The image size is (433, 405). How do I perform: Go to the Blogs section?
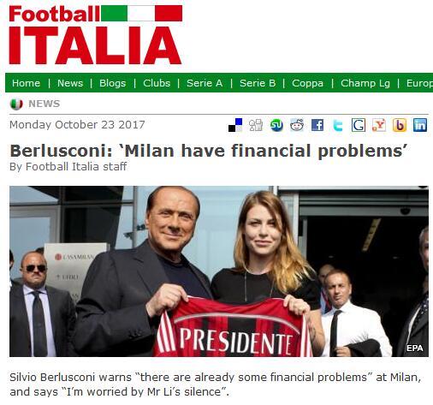pos(112,83)
